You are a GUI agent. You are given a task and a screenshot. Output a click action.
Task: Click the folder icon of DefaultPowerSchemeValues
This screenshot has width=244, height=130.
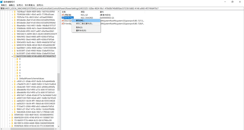(17, 79)
